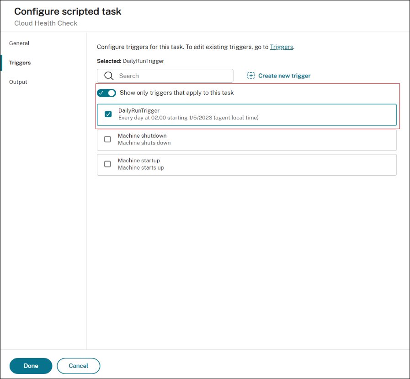The width and height of the screenshot is (410, 379).
Task: Click the magnifier icon in the search box
Action: (109, 76)
